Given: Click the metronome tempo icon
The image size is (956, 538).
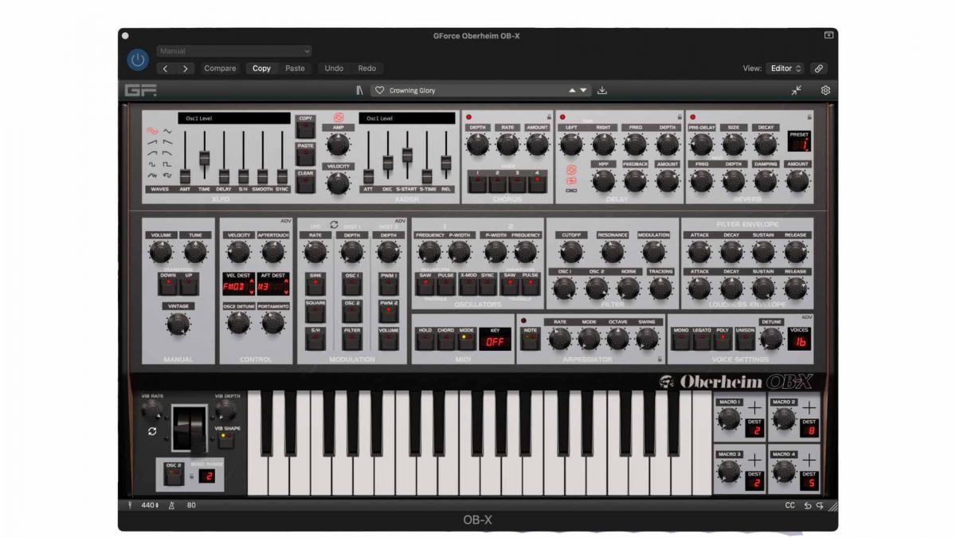Looking at the screenshot, I should point(171,505).
